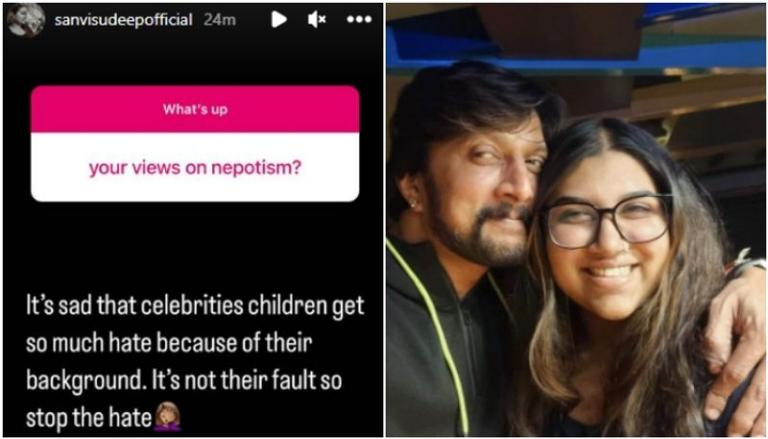Viewport: 768px width, 439px height.
Task: Tap the pink "What's up" sticker header
Action: (195, 109)
